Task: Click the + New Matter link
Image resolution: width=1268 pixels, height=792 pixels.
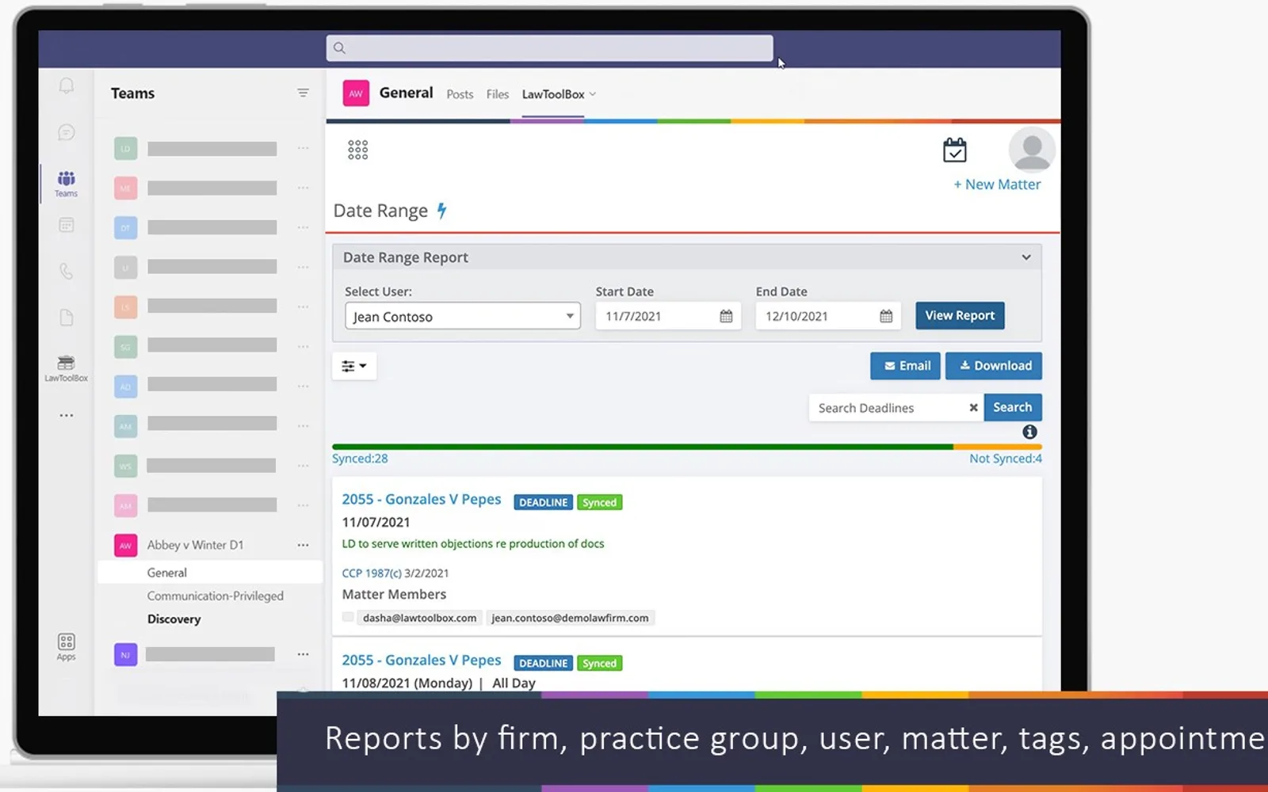Action: (x=997, y=185)
